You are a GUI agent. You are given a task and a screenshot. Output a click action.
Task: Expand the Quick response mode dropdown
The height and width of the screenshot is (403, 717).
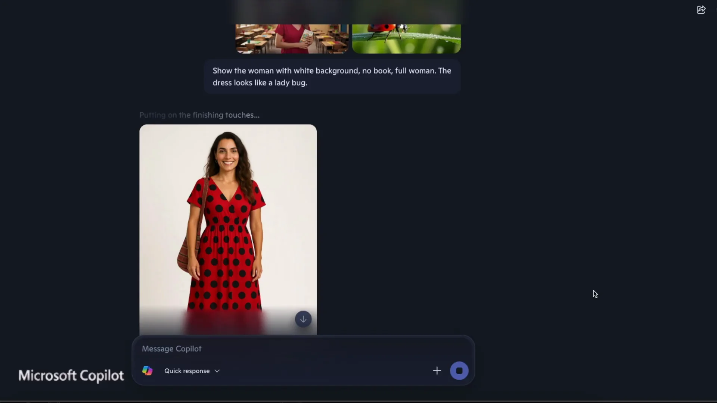217,371
